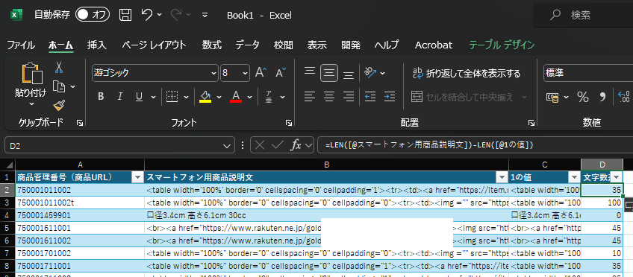The height and width of the screenshot is (277, 633).
Task: Click the Center horizontal align icon
Action: (329, 97)
